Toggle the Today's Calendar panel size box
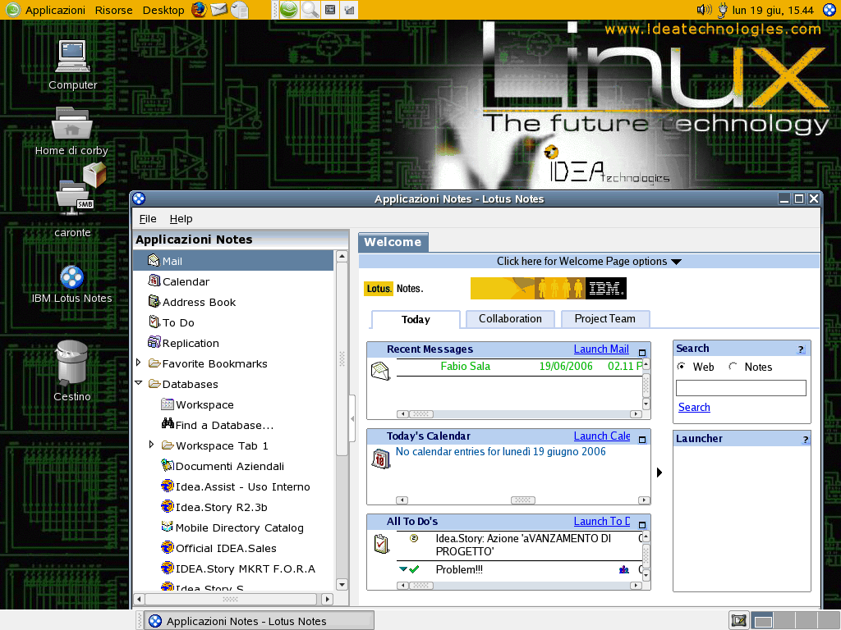This screenshot has width=841, height=630. pos(642,440)
